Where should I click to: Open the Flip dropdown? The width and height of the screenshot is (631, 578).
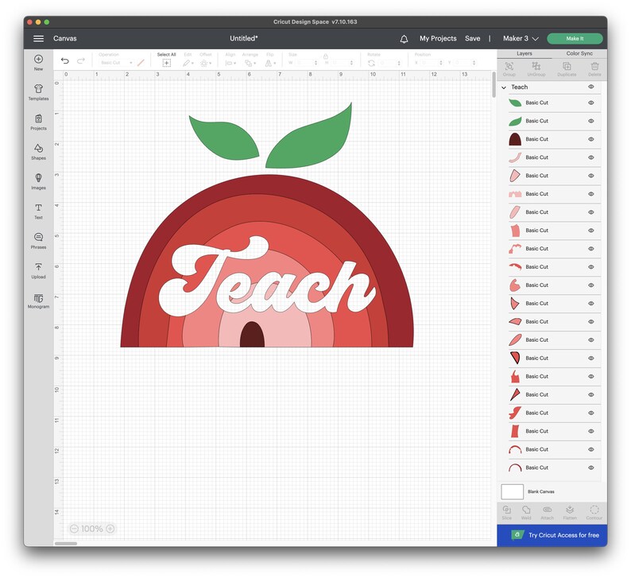pyautogui.click(x=270, y=63)
